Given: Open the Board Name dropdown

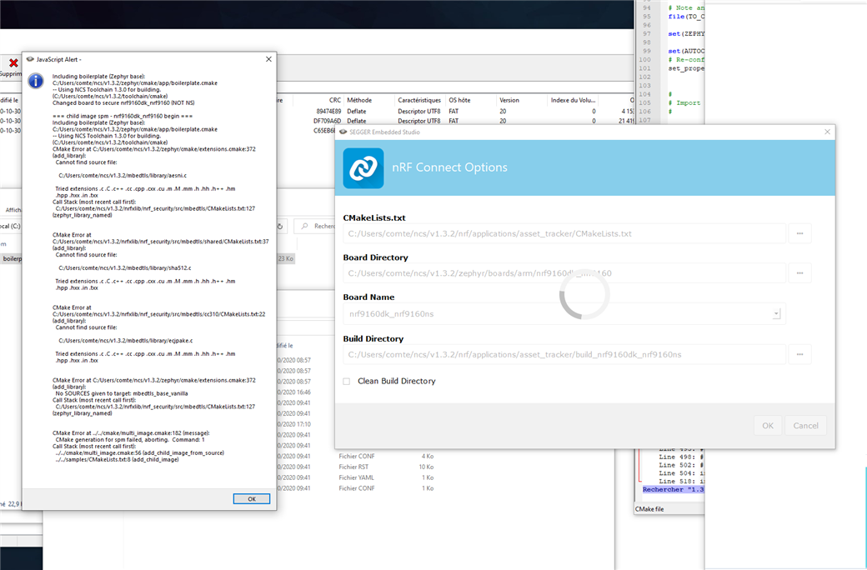Looking at the screenshot, I should click(776, 314).
